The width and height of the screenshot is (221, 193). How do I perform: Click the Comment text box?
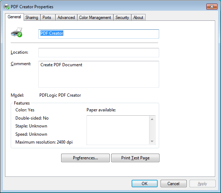tap(99, 74)
